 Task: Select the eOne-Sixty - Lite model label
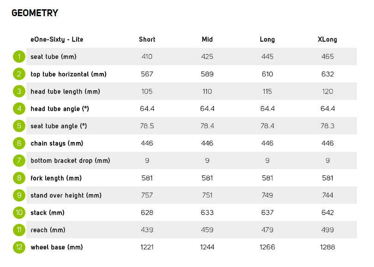(57, 39)
